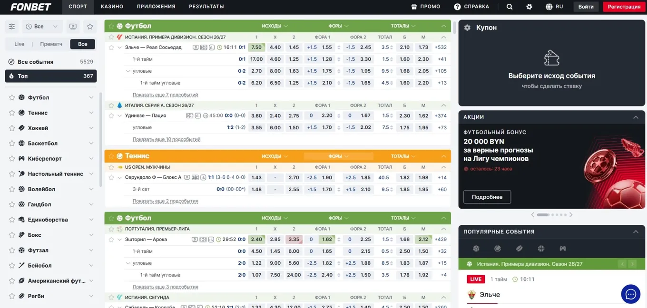Expand Киберспорт in sidebar

(x=91, y=158)
